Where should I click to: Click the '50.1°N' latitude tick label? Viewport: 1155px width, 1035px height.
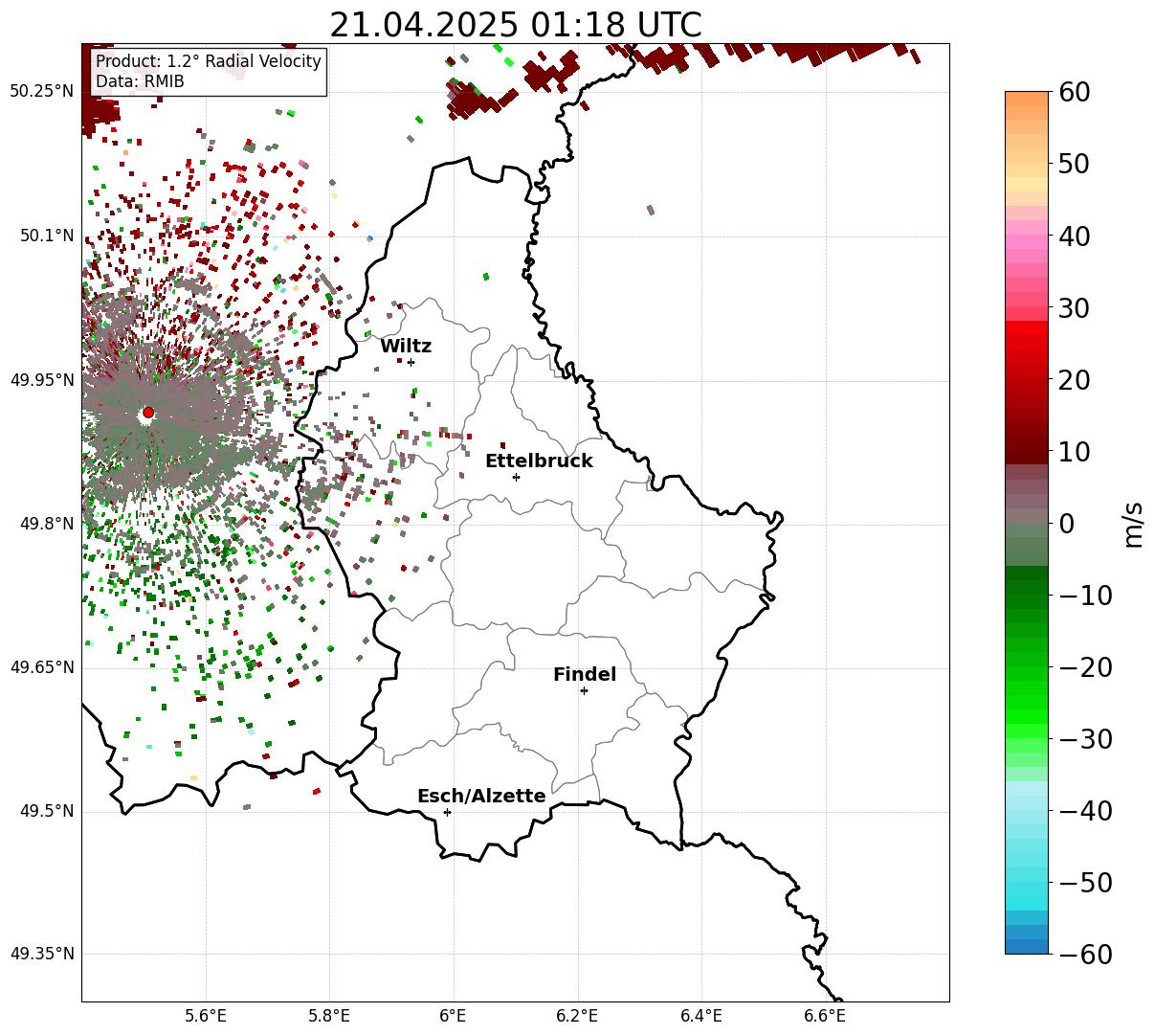point(46,236)
